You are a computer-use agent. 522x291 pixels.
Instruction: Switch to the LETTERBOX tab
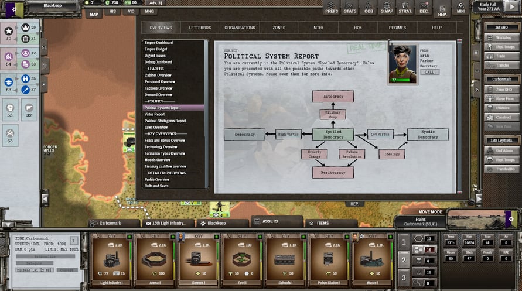coord(200,28)
